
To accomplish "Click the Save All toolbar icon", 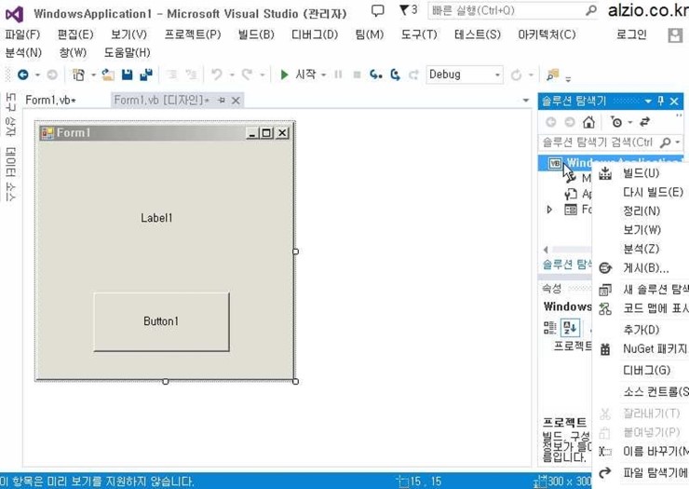I will pyautogui.click(x=146, y=75).
